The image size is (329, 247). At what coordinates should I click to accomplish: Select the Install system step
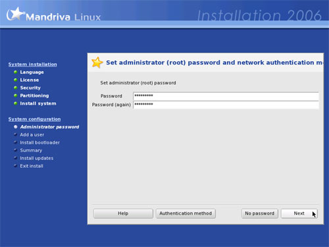38,103
